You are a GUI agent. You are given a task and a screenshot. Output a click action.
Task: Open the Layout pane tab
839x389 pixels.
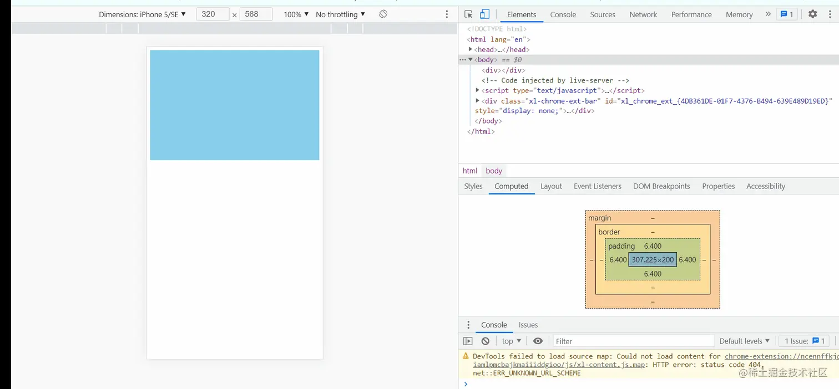pyautogui.click(x=551, y=186)
